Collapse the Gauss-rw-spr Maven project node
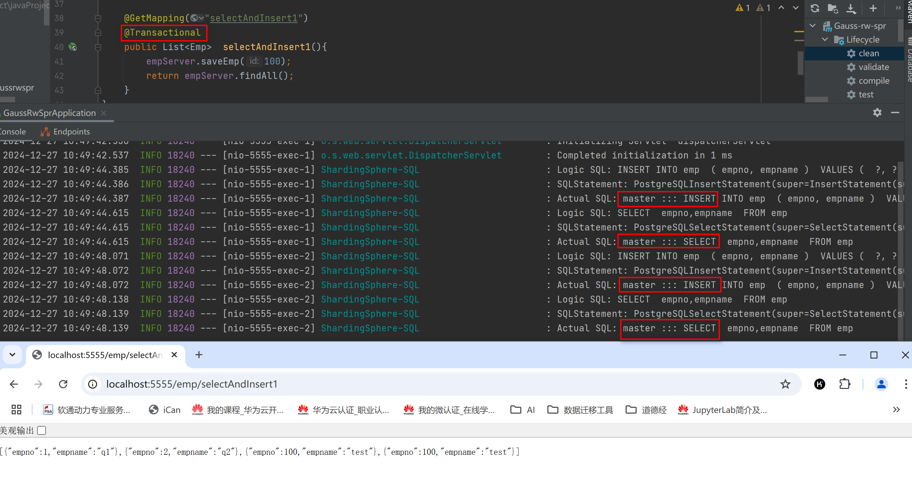 tap(813, 25)
